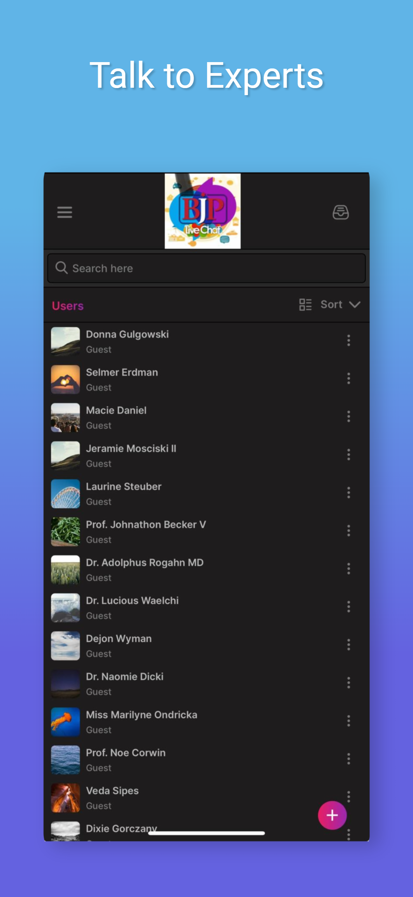The height and width of the screenshot is (897, 413).
Task: Select the name Laurine Steuber
Action: pos(124,486)
